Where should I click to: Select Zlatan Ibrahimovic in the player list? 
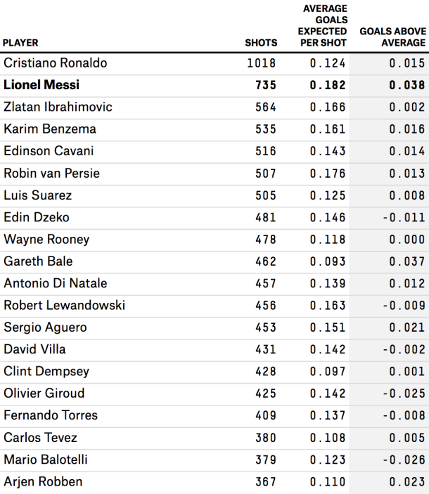pyautogui.click(x=58, y=107)
